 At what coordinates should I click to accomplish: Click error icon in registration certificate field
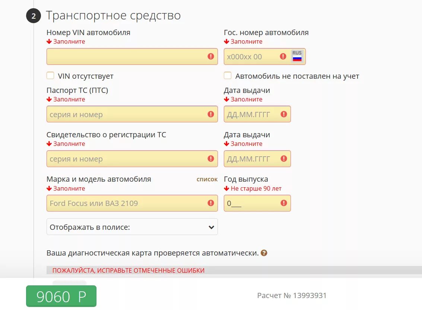(x=211, y=159)
